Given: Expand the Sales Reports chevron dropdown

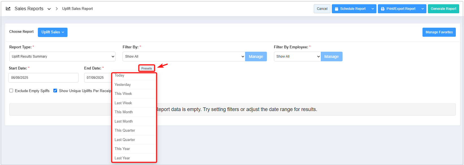Looking at the screenshot, I should pos(49,9).
